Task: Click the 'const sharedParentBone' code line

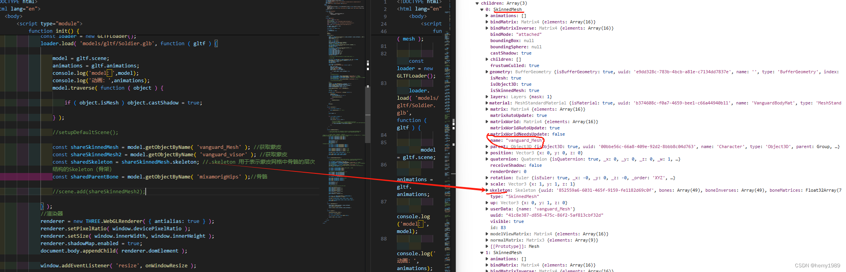Action: 160,177
